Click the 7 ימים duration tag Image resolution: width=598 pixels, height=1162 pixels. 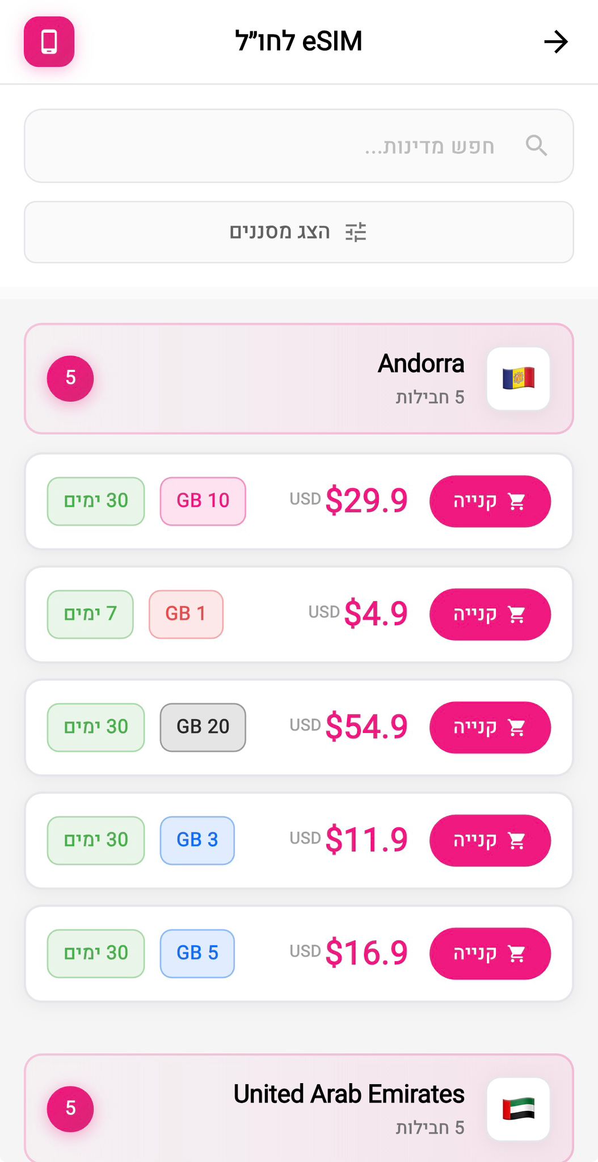pyautogui.click(x=90, y=614)
